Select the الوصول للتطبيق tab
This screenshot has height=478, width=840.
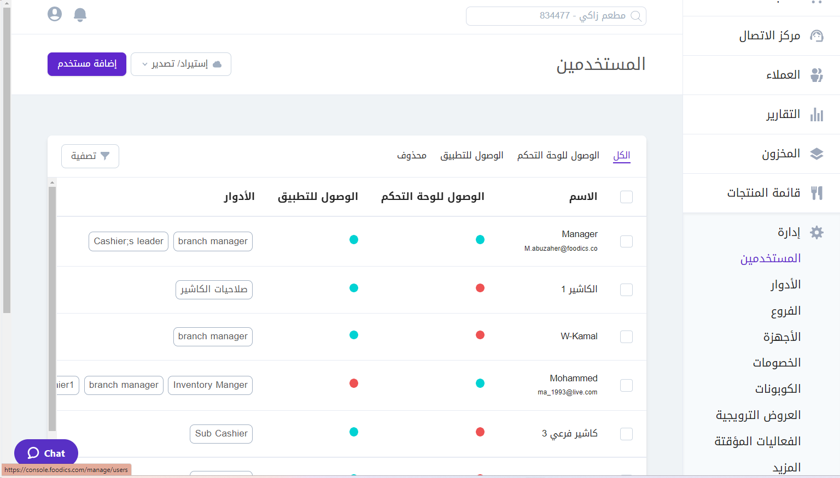(472, 155)
